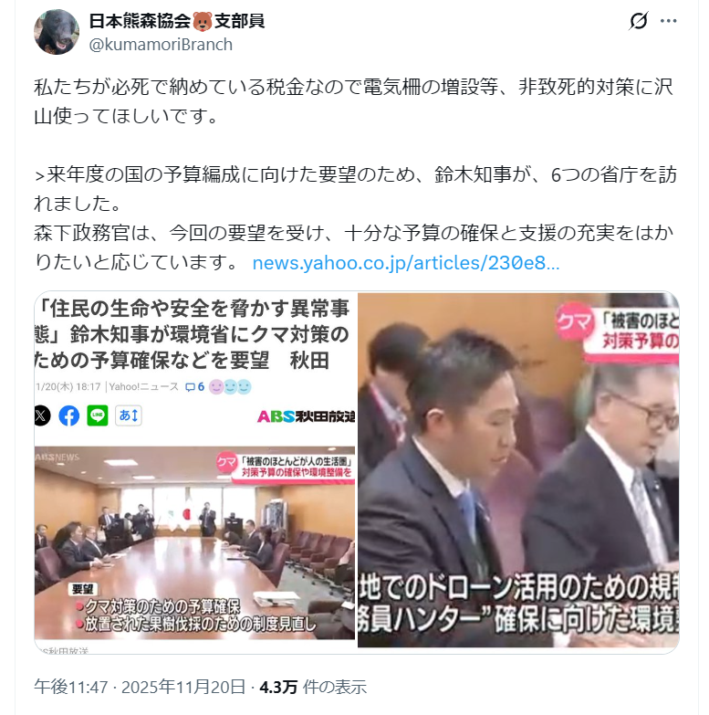Click the X share icon in article
Image resolution: width=709 pixels, height=715 pixels.
pyautogui.click(x=42, y=415)
